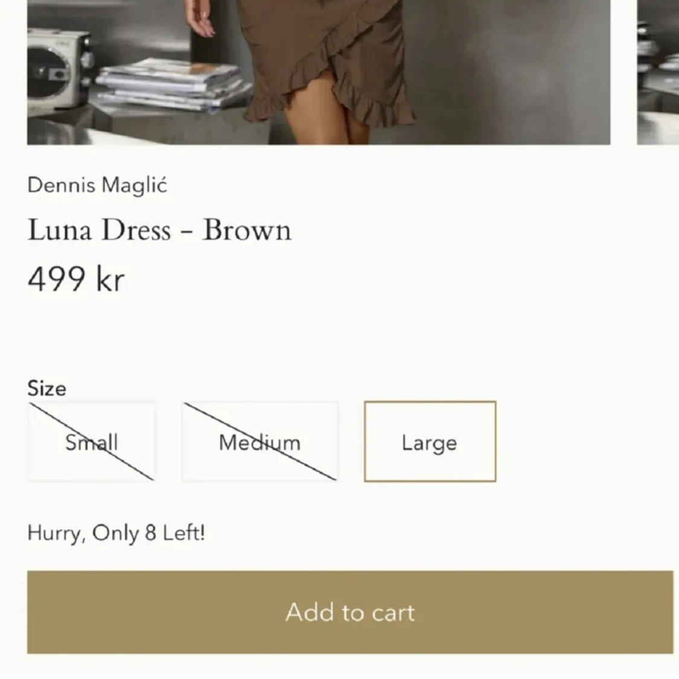The height and width of the screenshot is (679, 679).
Task: Select the crossed-out Small size box
Action: [91, 441]
